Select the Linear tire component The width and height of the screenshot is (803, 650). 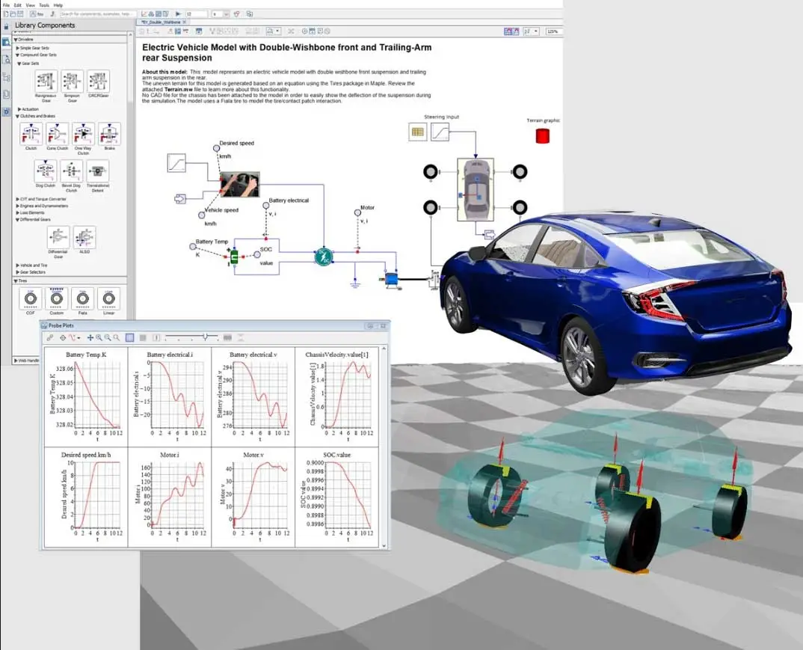108,298
